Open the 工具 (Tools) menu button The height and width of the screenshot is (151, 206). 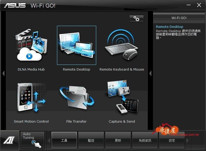pos(64,140)
